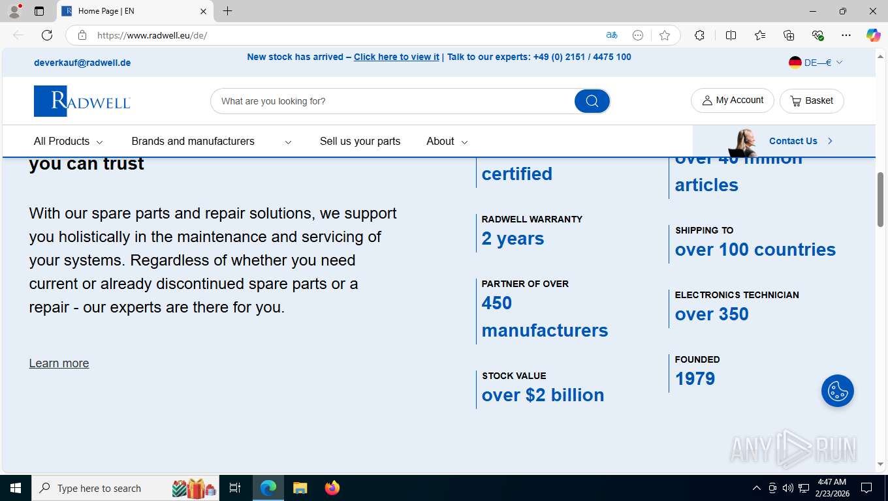Open the Basket

(x=812, y=100)
